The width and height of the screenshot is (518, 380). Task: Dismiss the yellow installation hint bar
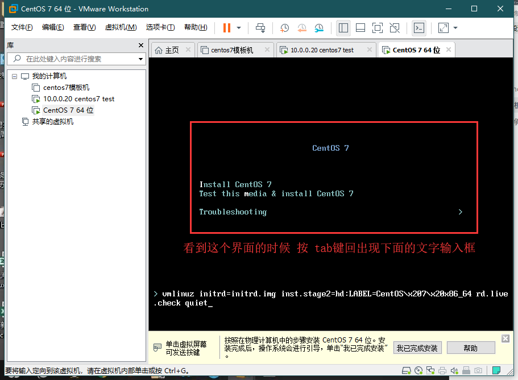point(505,338)
